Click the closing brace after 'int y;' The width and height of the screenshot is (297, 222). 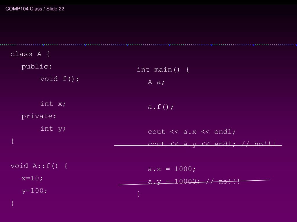(x=12, y=141)
